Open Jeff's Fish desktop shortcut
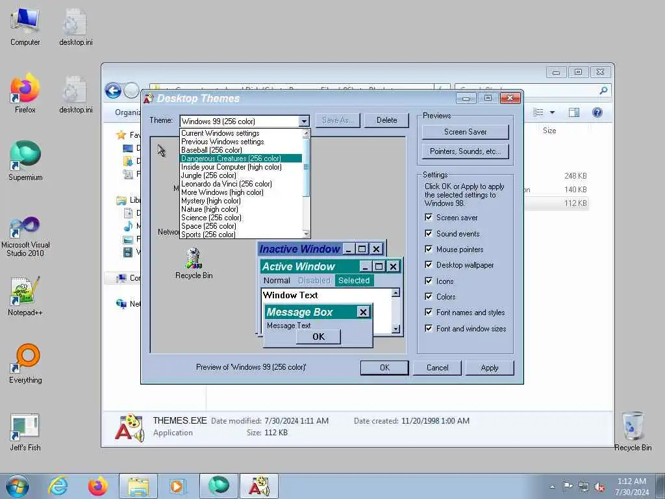 pyautogui.click(x=25, y=432)
